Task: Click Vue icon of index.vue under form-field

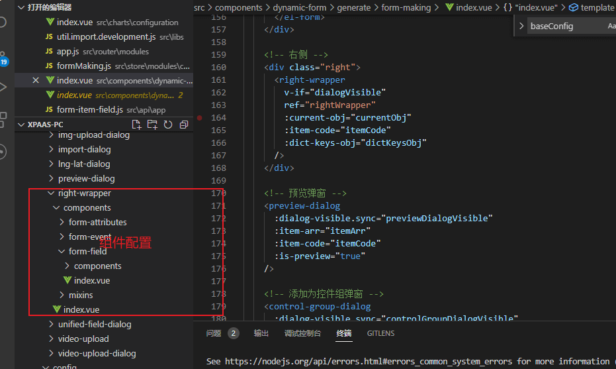Action: (67, 280)
